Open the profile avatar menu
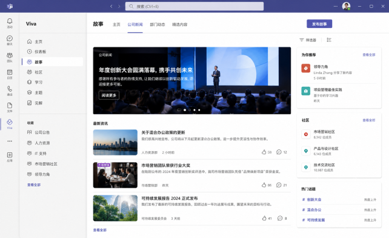Viewport: 389px width, 238px height. click(346, 6)
